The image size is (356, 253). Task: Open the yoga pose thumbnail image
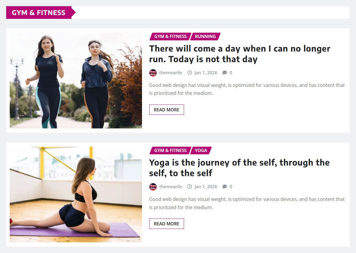(x=76, y=194)
